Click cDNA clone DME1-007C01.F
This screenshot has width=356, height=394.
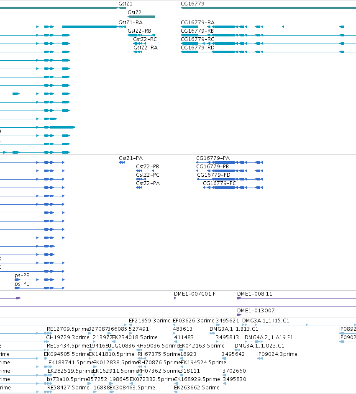click(x=195, y=294)
